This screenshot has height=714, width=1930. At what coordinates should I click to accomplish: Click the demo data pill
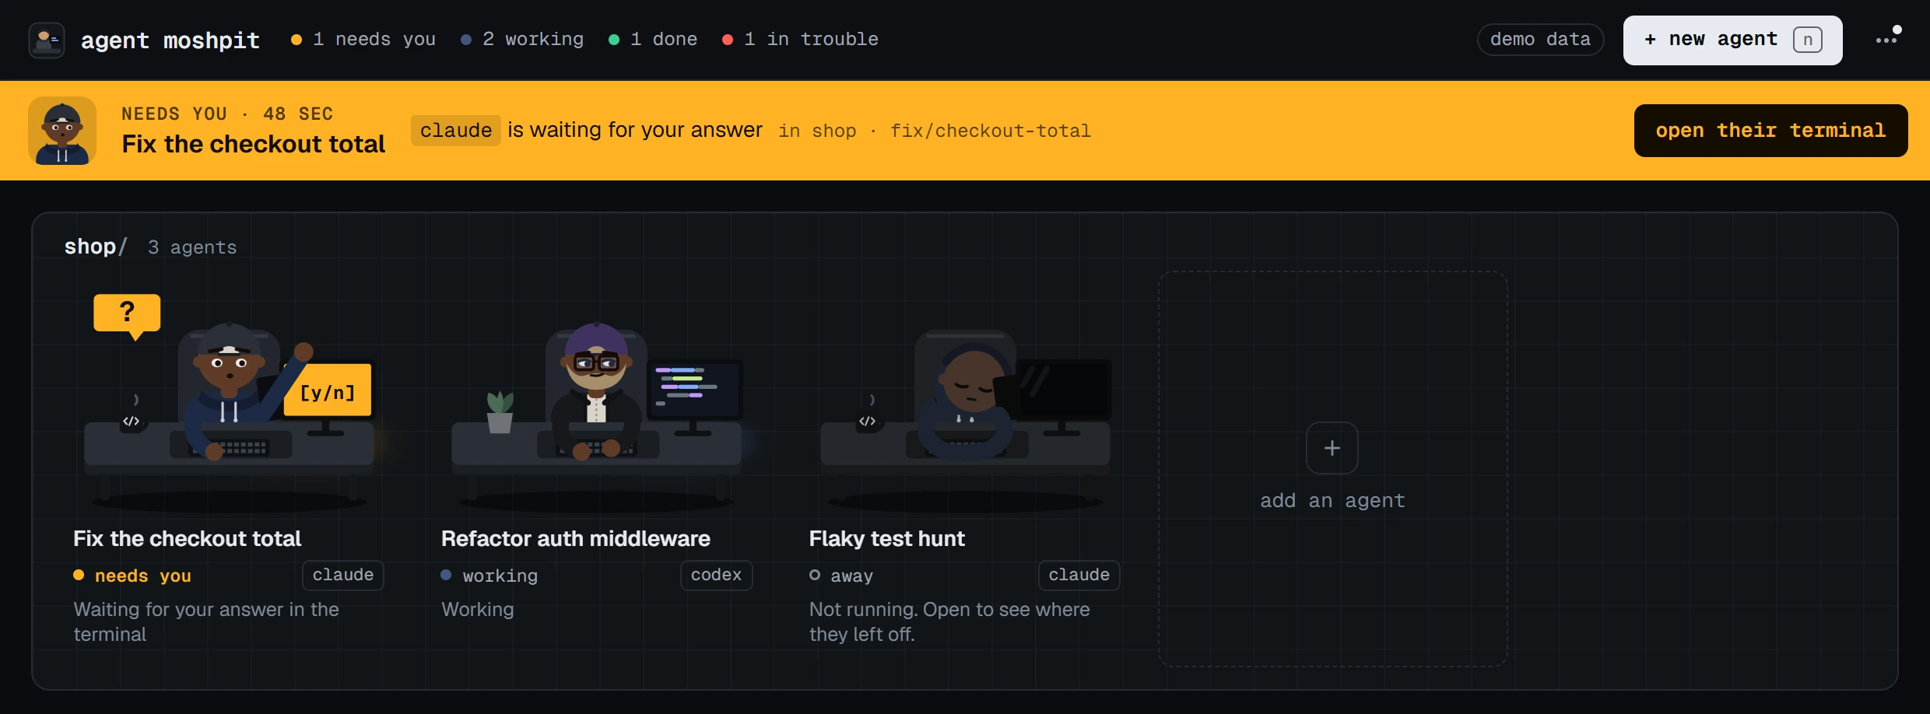[1540, 40]
